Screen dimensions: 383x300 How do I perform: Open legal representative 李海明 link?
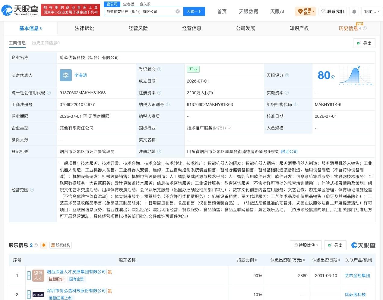(x=81, y=75)
